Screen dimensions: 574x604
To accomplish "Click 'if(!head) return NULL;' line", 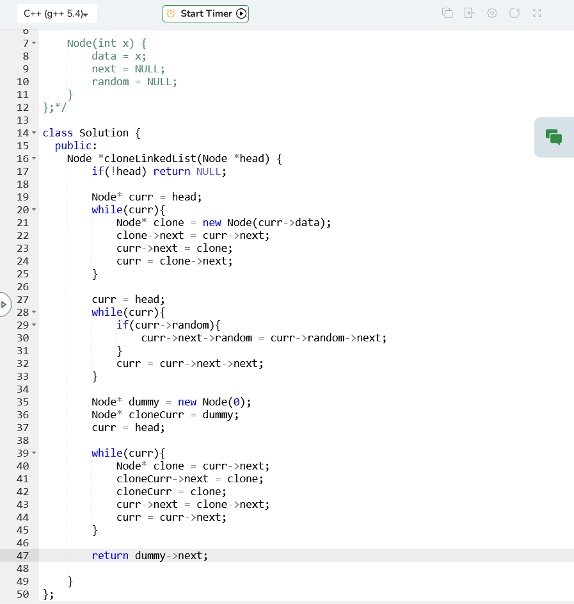I will 159,171.
